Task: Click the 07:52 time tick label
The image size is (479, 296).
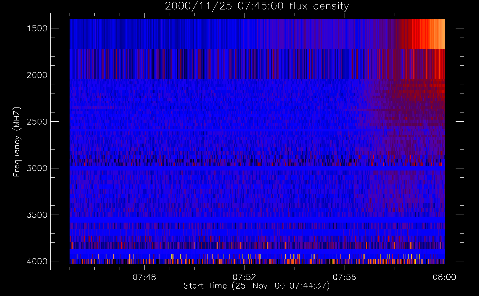Action: (244, 277)
